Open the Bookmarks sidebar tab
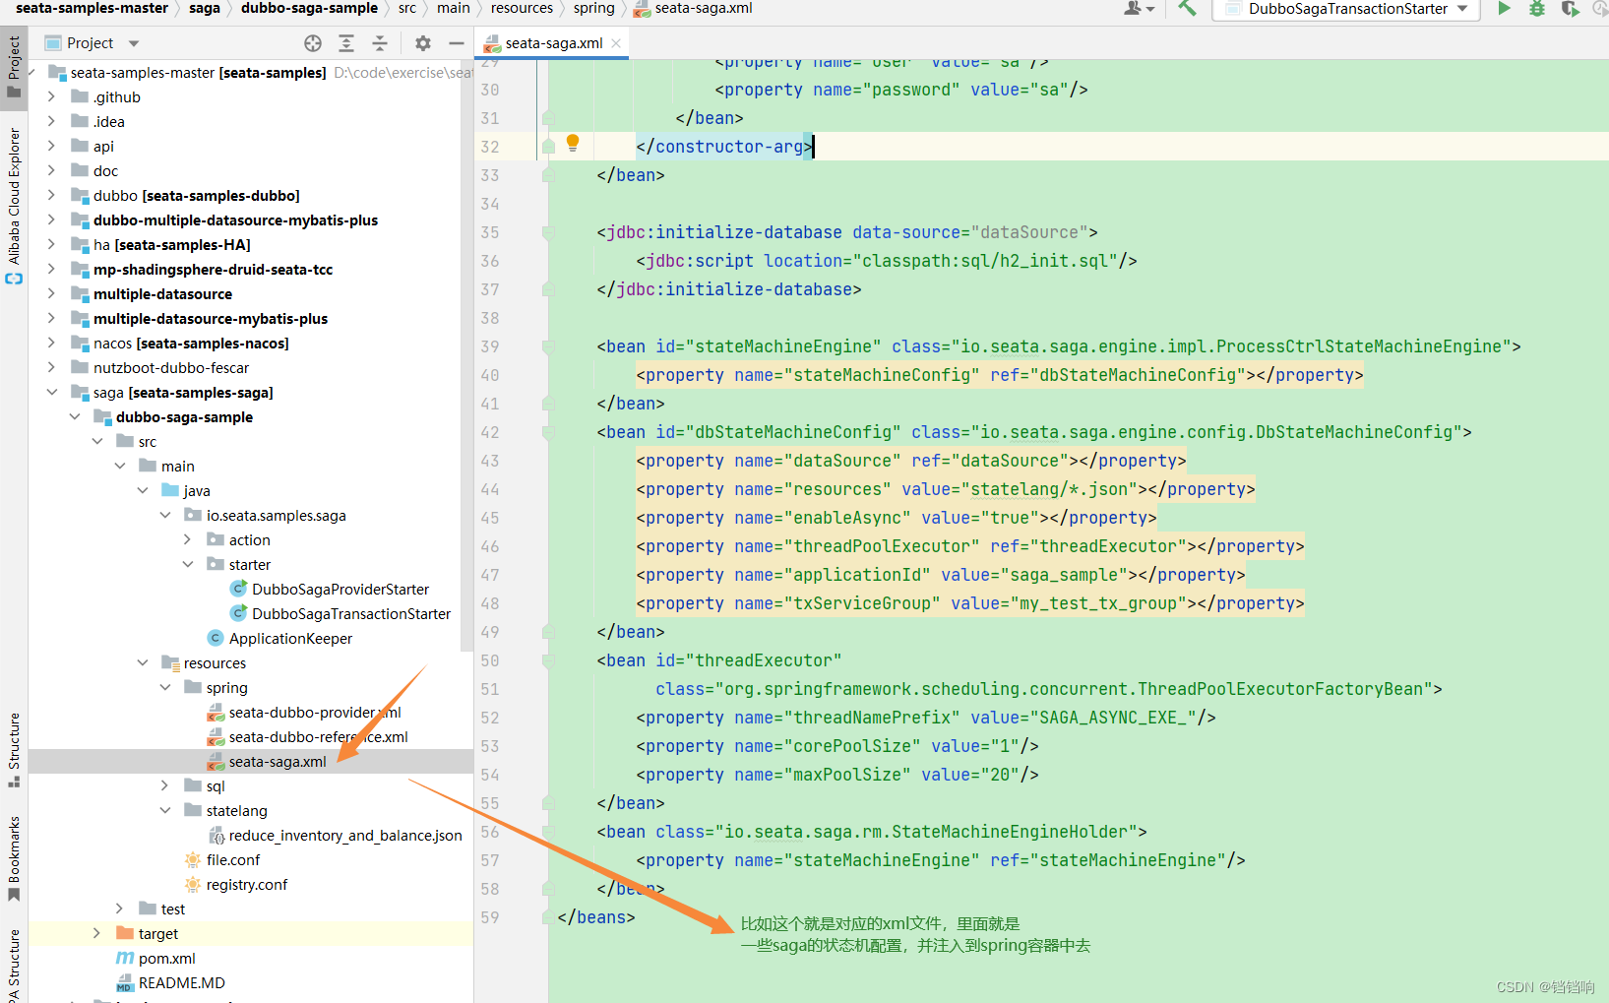Image resolution: width=1609 pixels, height=1003 pixels. click(14, 857)
